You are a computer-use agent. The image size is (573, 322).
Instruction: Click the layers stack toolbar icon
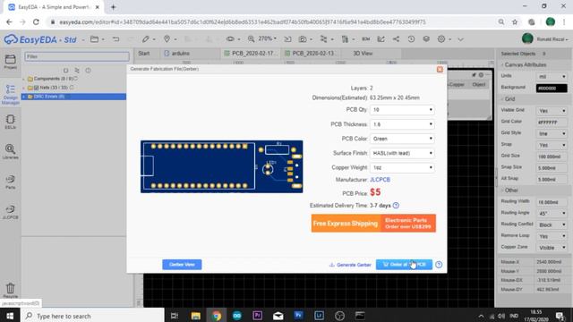pos(426,39)
